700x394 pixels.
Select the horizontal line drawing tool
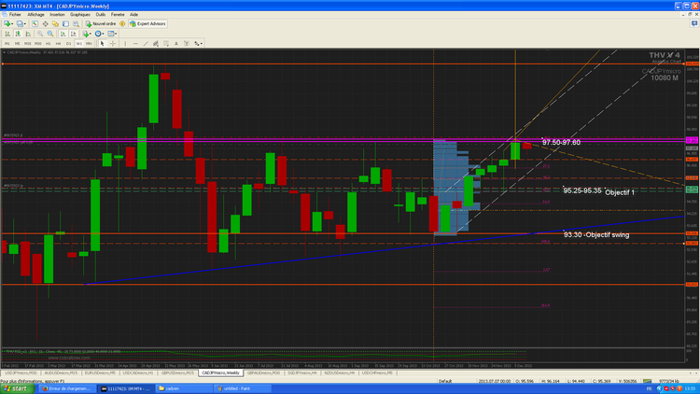coord(135,43)
